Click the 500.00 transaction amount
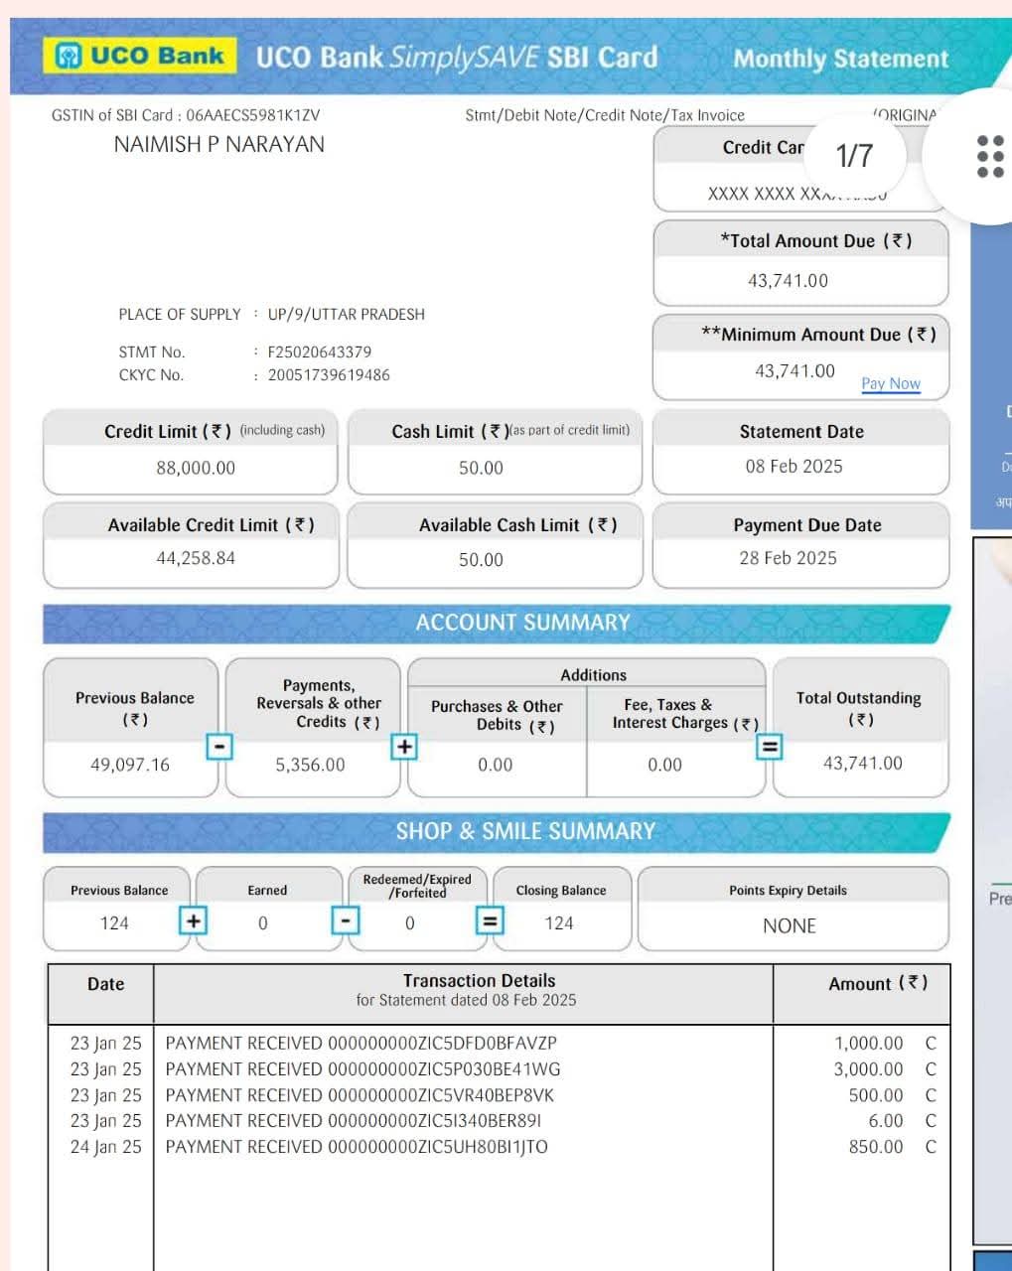 click(876, 1095)
